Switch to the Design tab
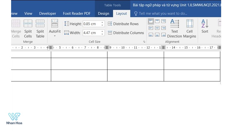 coord(104,13)
